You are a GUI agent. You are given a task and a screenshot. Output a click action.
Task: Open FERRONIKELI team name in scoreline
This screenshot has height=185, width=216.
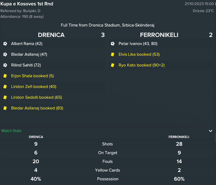pos(159,35)
